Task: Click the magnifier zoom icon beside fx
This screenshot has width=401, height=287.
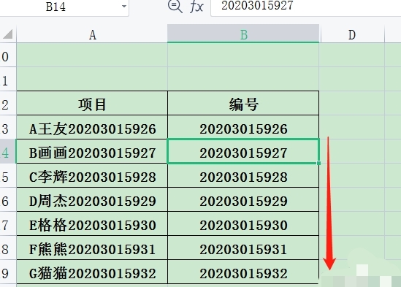Action: (x=175, y=7)
